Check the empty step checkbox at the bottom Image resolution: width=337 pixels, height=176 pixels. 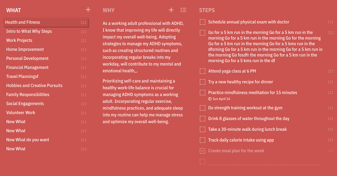pos(202,161)
